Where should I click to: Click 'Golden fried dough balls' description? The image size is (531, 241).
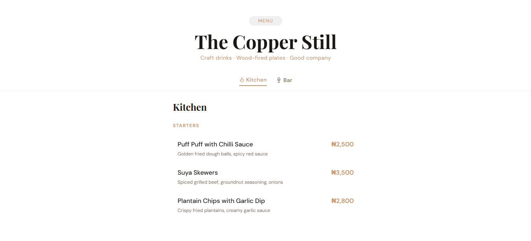205,154
